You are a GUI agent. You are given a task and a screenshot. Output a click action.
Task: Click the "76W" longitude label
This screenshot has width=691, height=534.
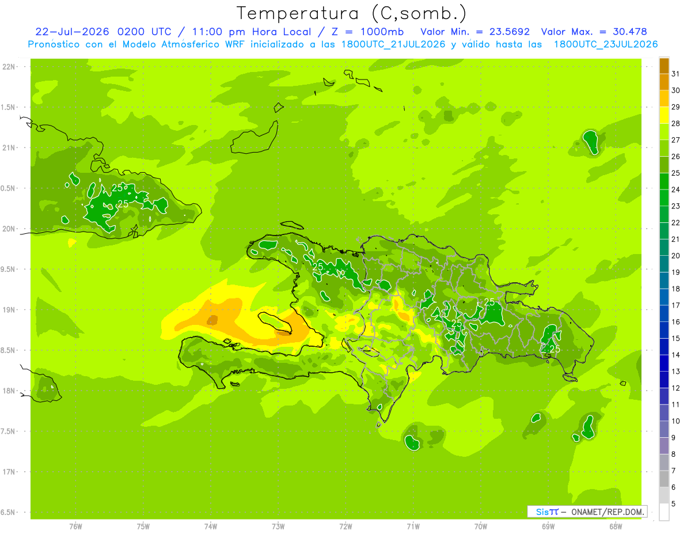pos(75,526)
